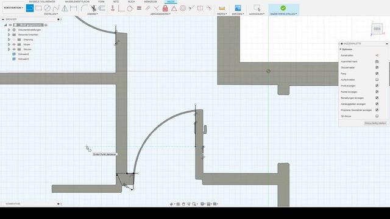390x219 pixels.
Task: Toggle the Profil anzeigen checkbox
Action: point(377,86)
